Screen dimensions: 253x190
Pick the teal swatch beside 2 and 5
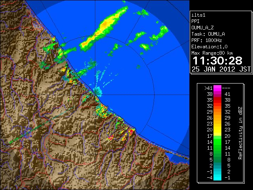click(217, 165)
